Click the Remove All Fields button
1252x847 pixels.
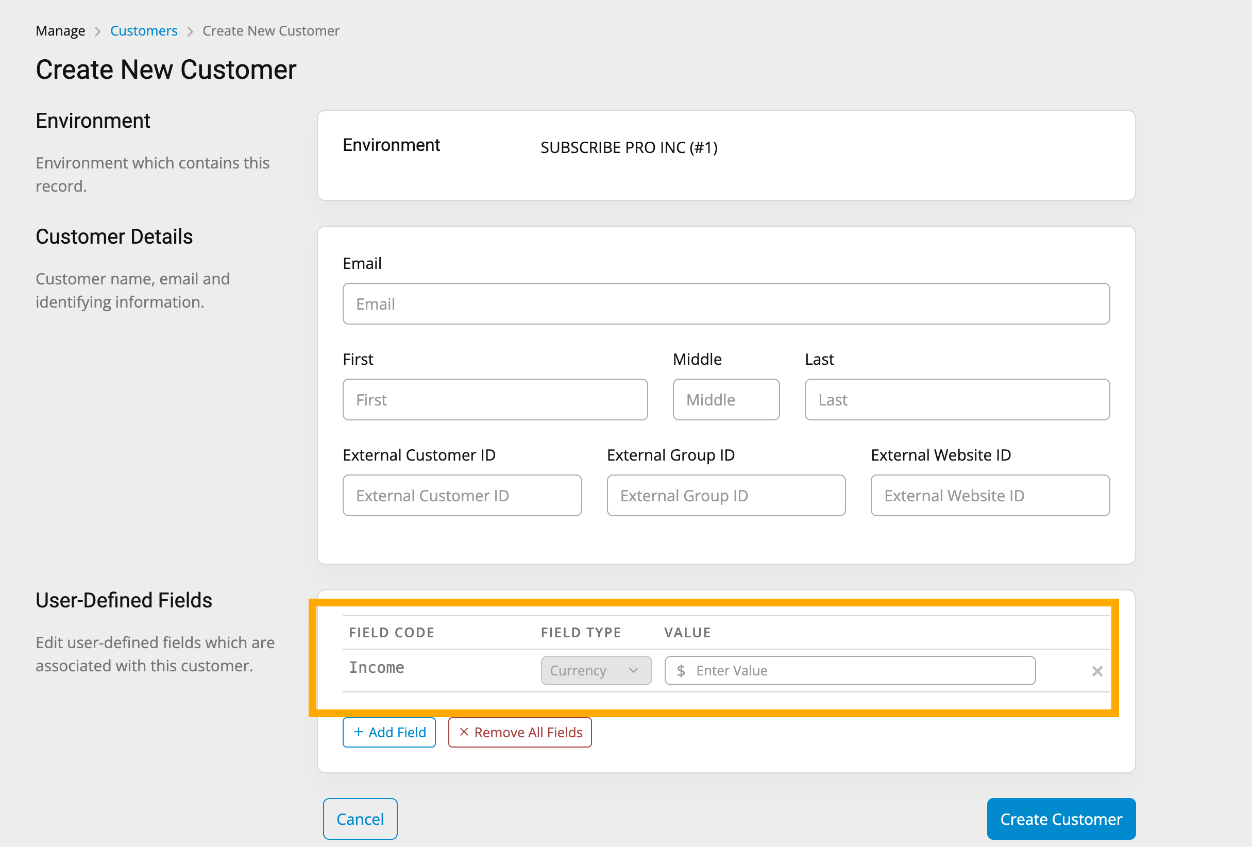tap(518, 732)
